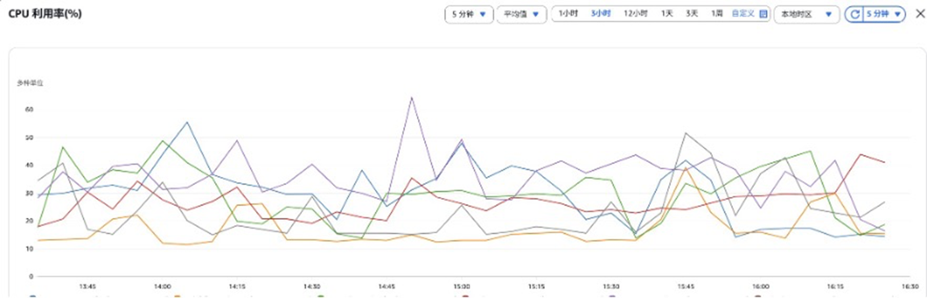This screenshot has height=298, width=927.
Task: Switch to the 1天 time range
Action: coord(667,14)
